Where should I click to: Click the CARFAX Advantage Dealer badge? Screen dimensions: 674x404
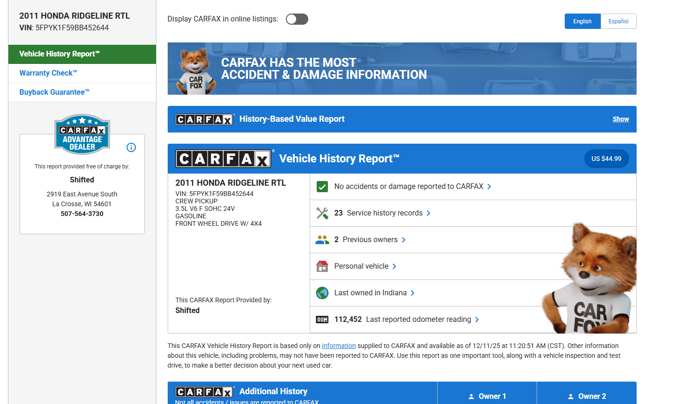[x=82, y=134]
